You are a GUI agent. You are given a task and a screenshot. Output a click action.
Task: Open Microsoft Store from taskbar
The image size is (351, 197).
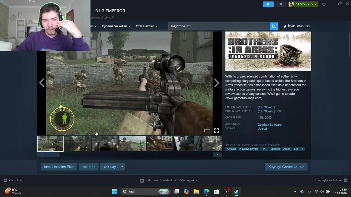[216, 192]
